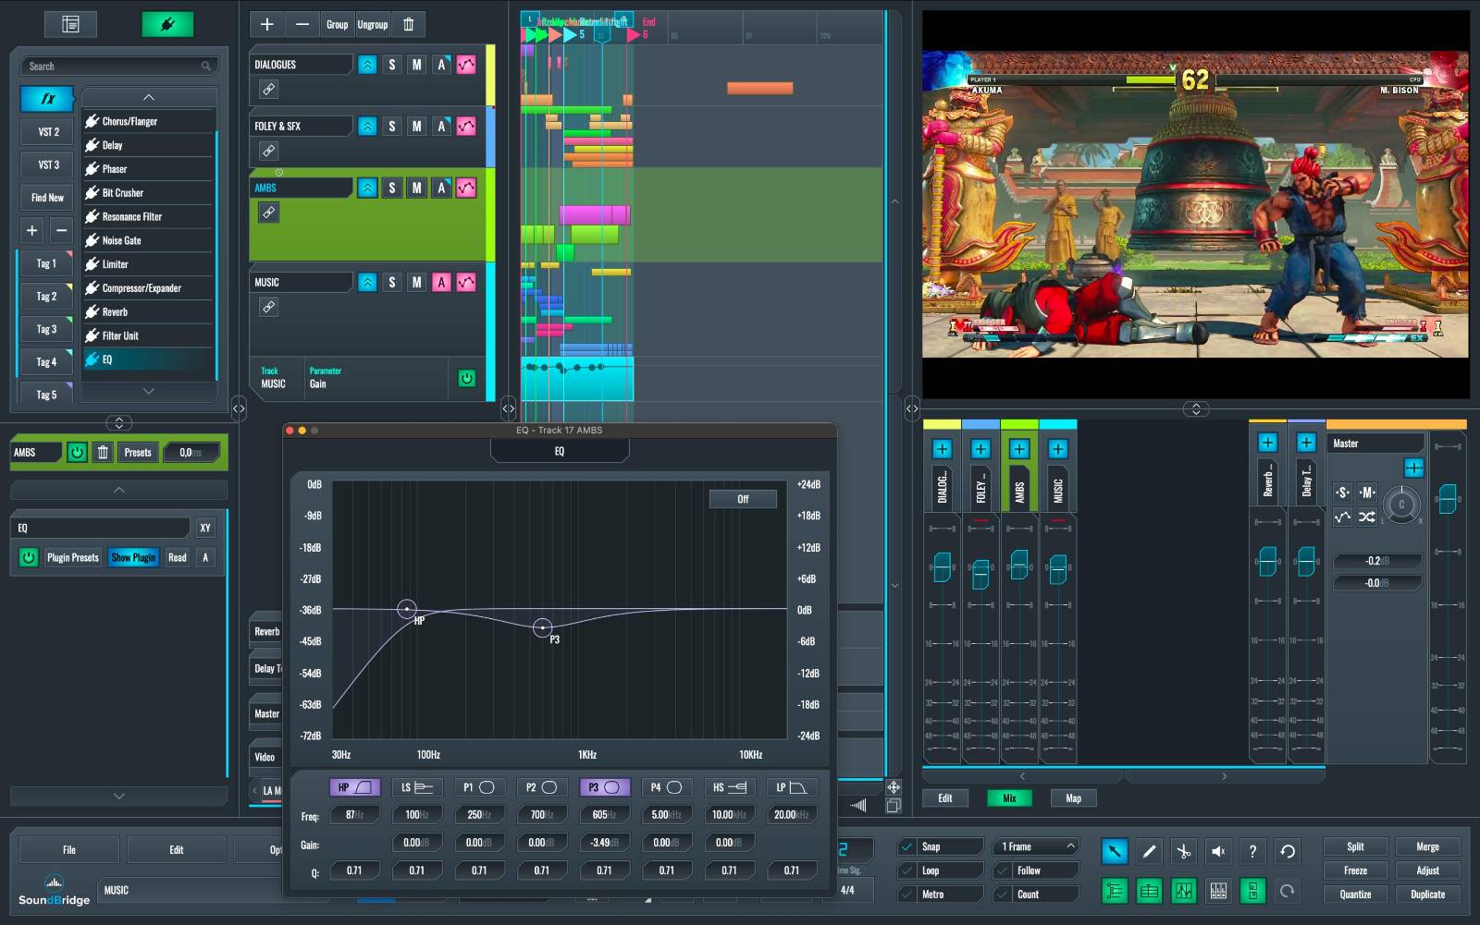
Task: Show previous mixer channels with left arrow
Action: (1022, 776)
